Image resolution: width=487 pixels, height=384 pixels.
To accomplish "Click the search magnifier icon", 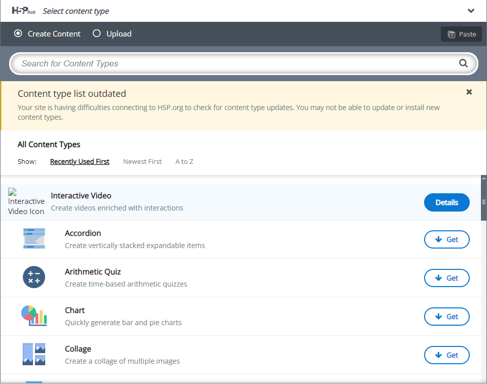I will coord(463,63).
